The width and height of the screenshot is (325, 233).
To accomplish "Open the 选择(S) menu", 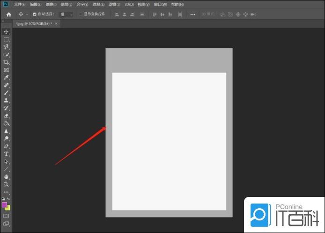I will coord(98,4).
